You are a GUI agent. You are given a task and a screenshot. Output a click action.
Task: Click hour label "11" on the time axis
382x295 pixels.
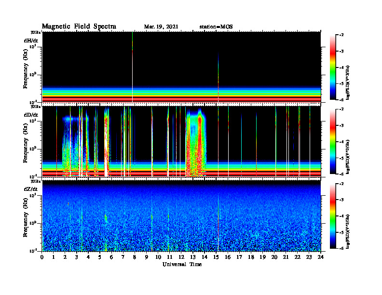[170, 257]
